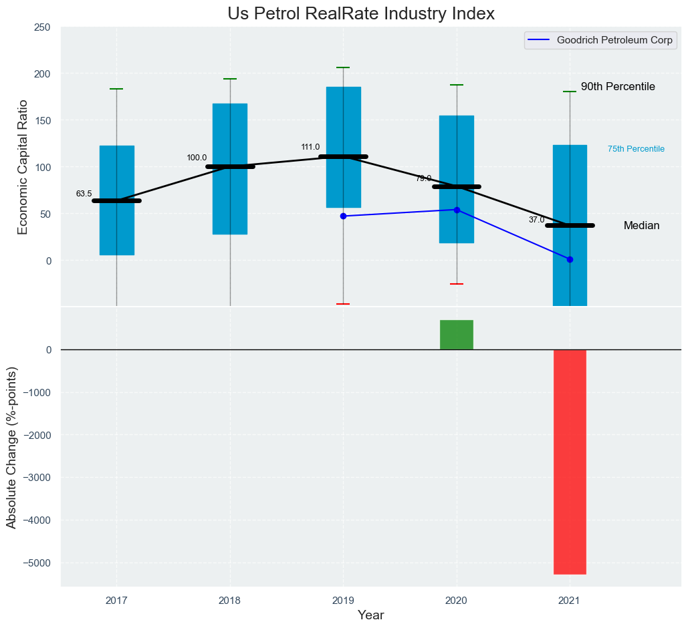This screenshot has width=688, height=628.
Task: Click the Median annotation label
Action: pos(641,225)
